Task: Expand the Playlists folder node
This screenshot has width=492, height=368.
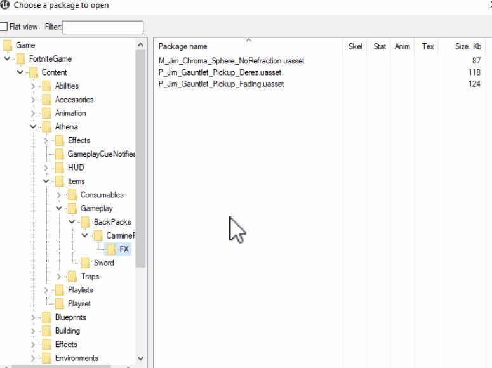Action: click(46, 290)
